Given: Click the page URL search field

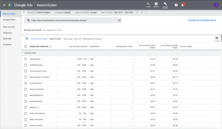Looking at the screenshot, I should click(73, 21).
